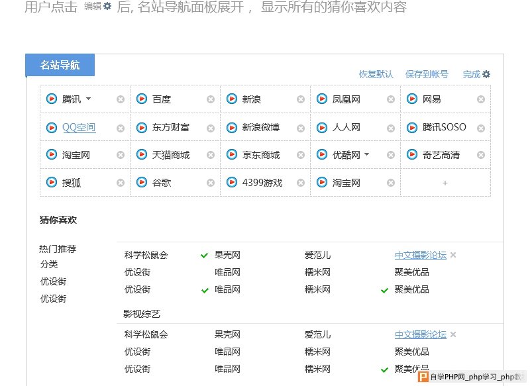Select the 名站导航 tab
The width and height of the screenshot is (530, 386).
pyautogui.click(x=60, y=65)
